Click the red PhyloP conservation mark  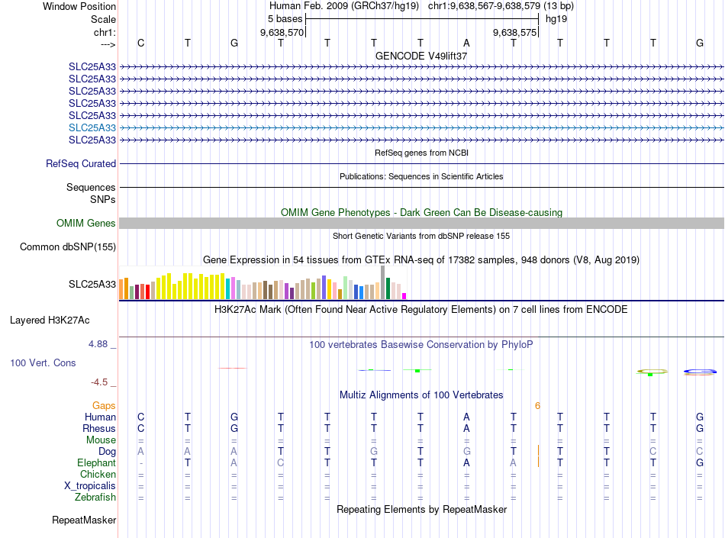pyautogui.click(x=233, y=368)
